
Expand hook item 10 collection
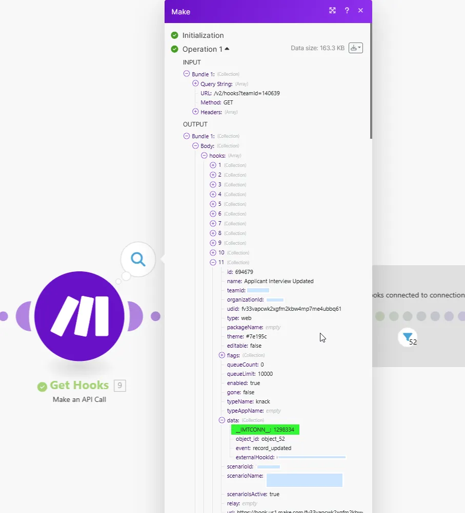tap(213, 252)
